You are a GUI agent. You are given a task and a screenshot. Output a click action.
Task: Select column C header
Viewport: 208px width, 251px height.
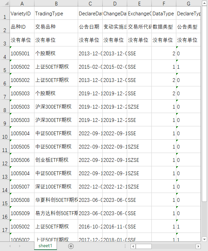(90, 3)
